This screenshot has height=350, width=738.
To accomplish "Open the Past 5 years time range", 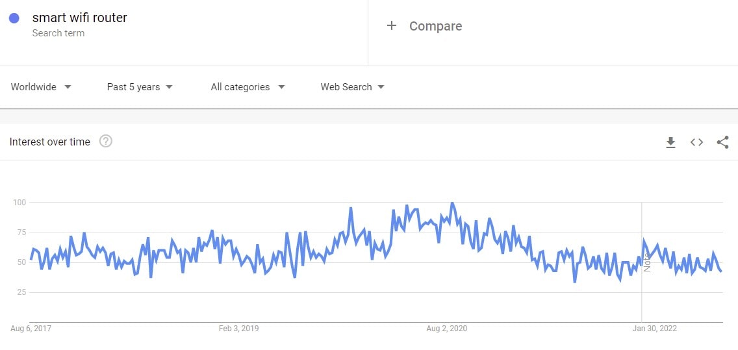I will [140, 87].
